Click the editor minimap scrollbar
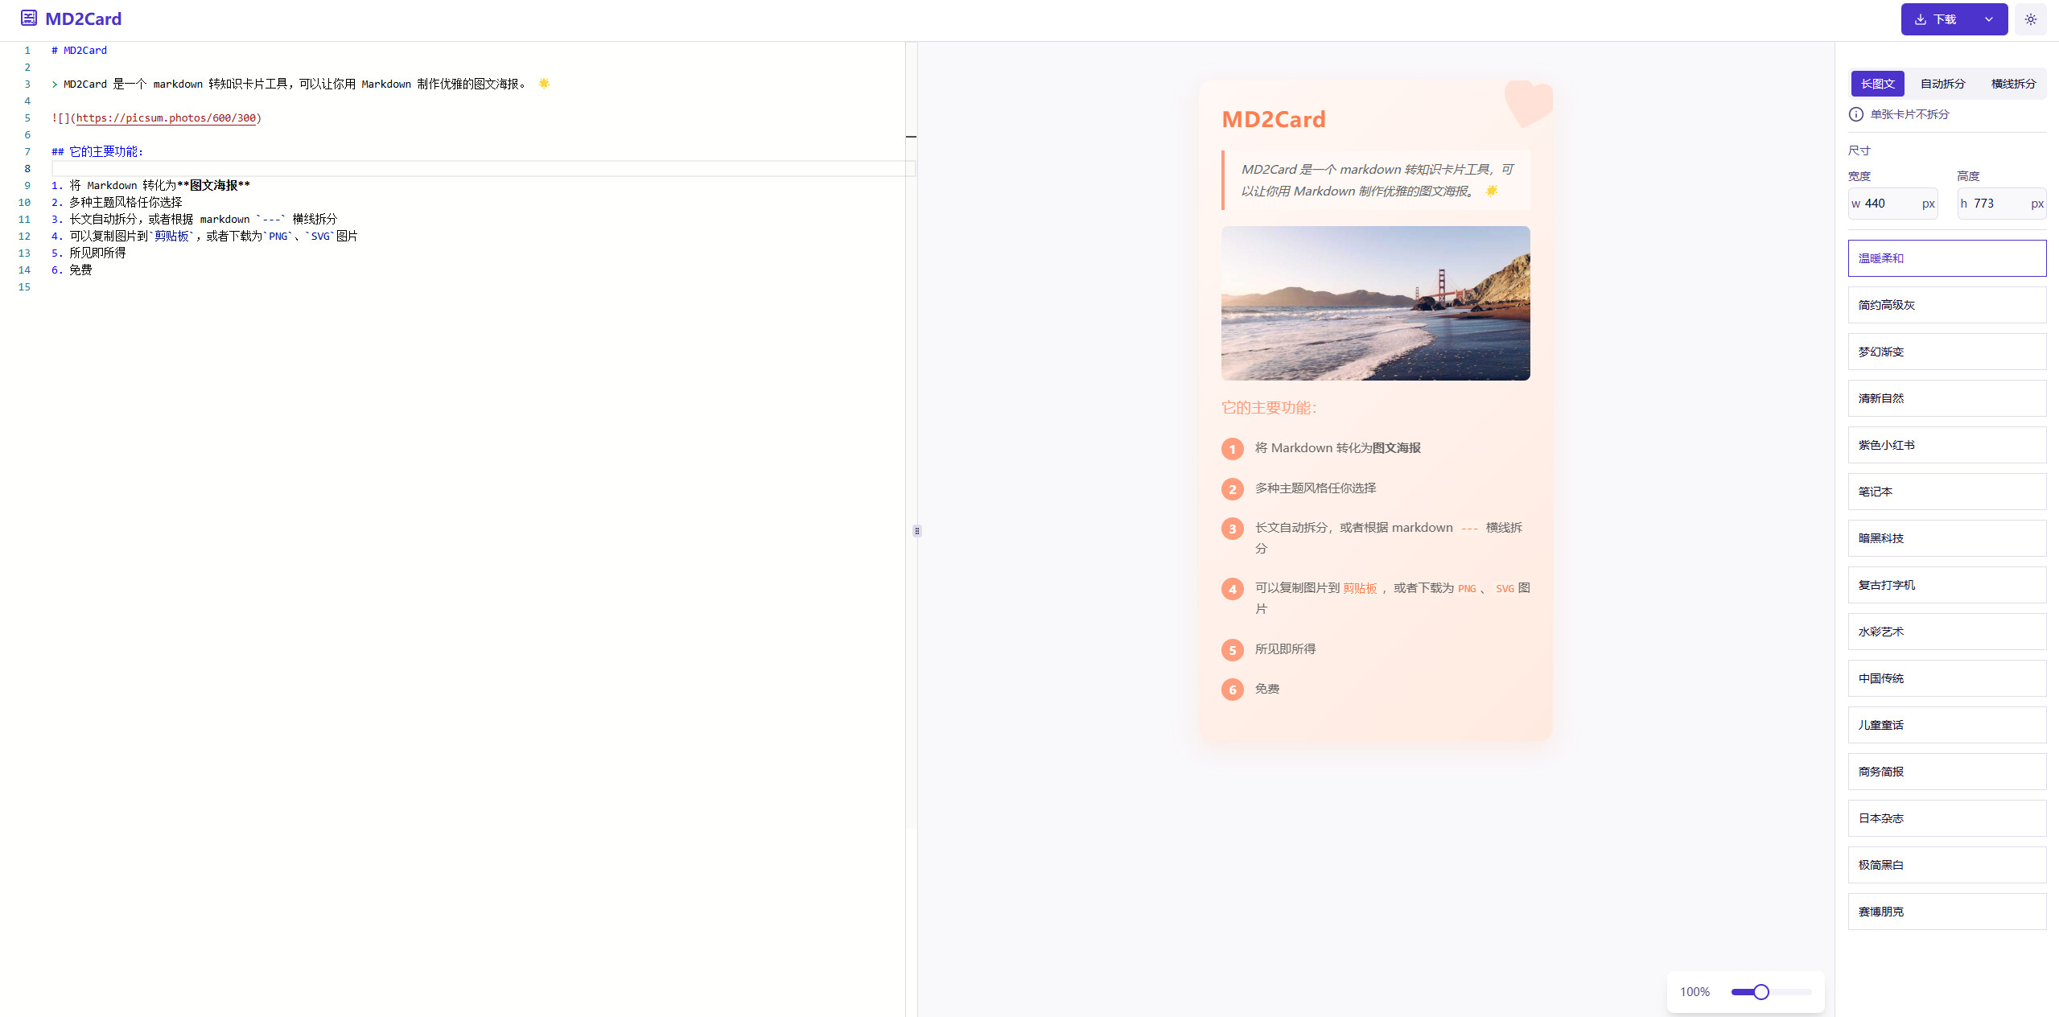The width and height of the screenshot is (2059, 1017). coord(911,434)
